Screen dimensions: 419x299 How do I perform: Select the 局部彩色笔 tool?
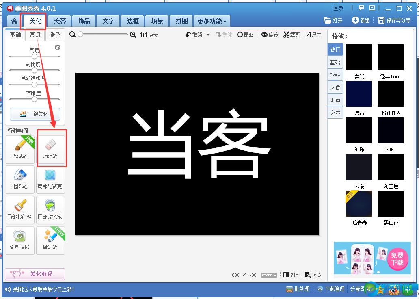pos(20,210)
